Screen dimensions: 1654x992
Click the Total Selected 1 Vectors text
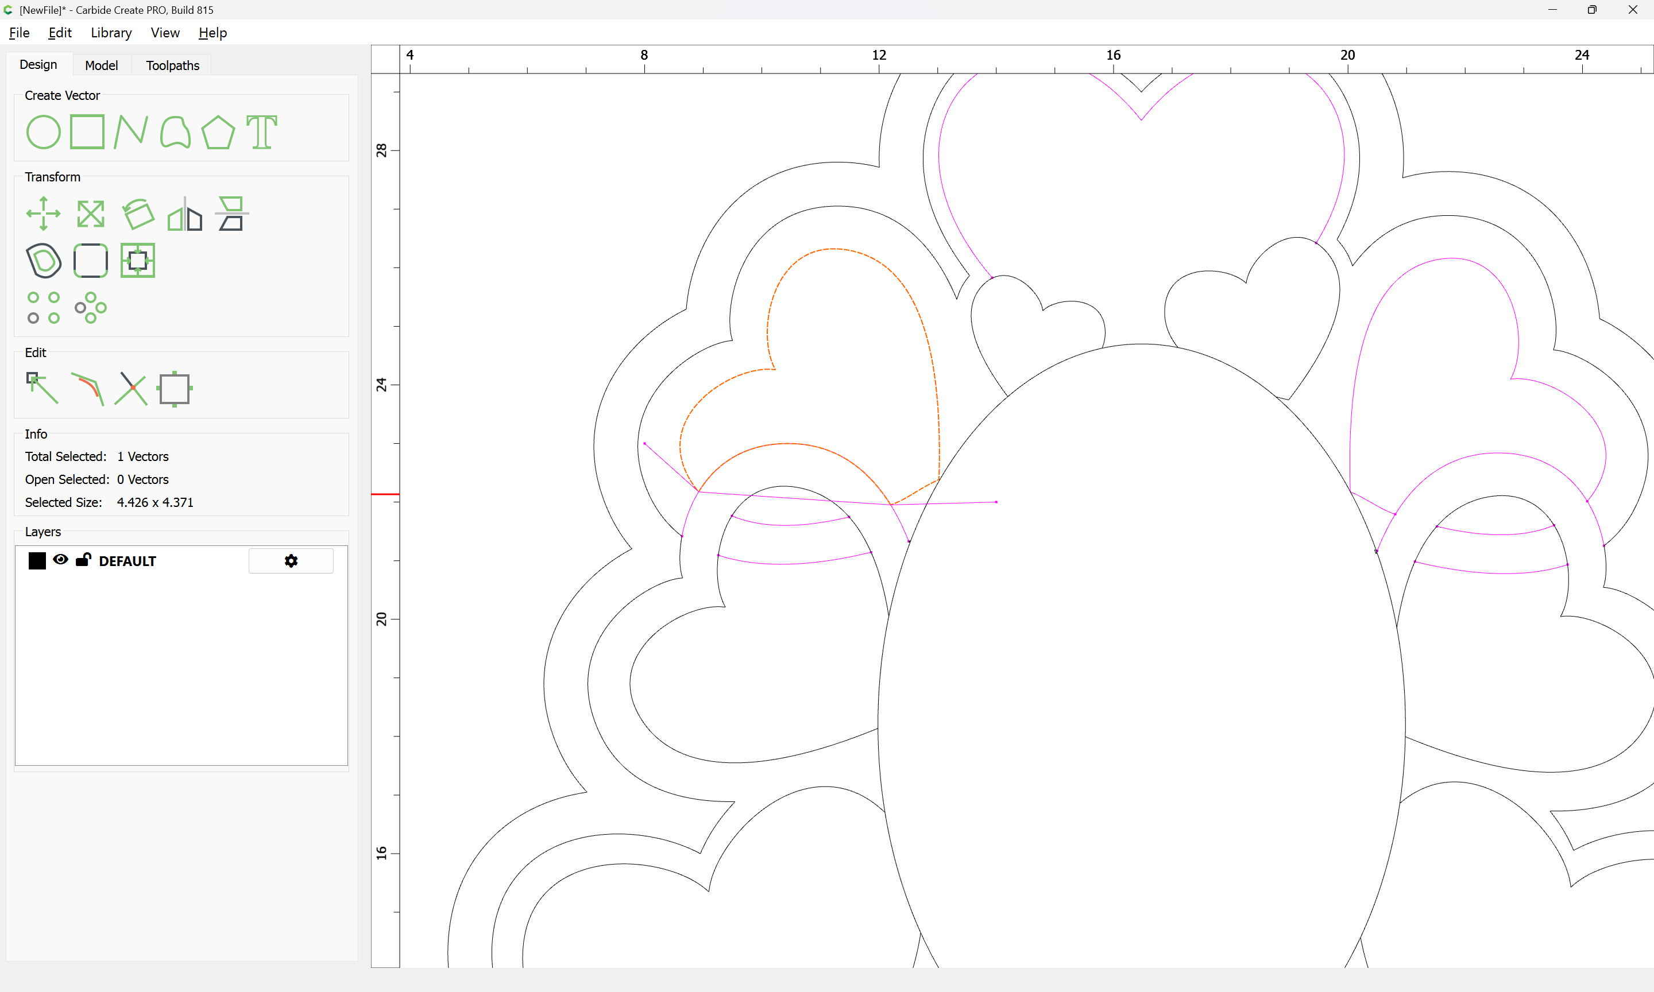[x=97, y=456]
